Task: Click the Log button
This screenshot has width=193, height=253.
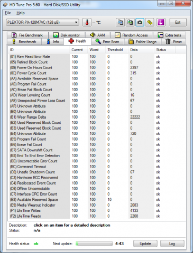Action: coord(172,244)
